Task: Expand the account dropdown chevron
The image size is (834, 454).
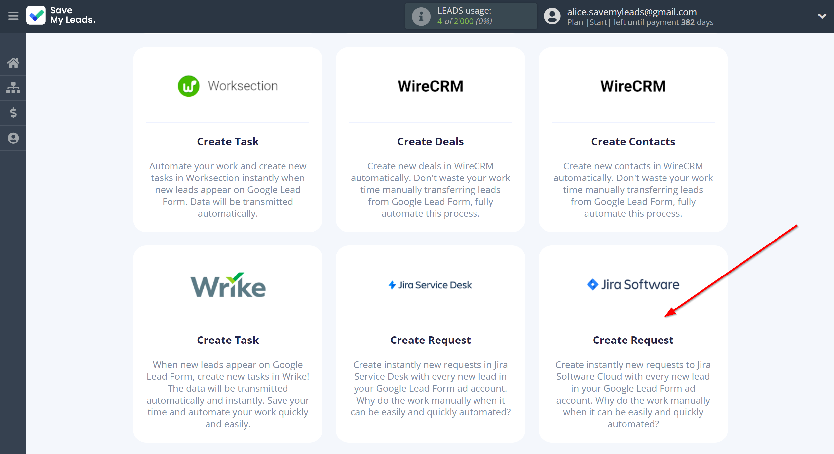Action: coord(822,16)
